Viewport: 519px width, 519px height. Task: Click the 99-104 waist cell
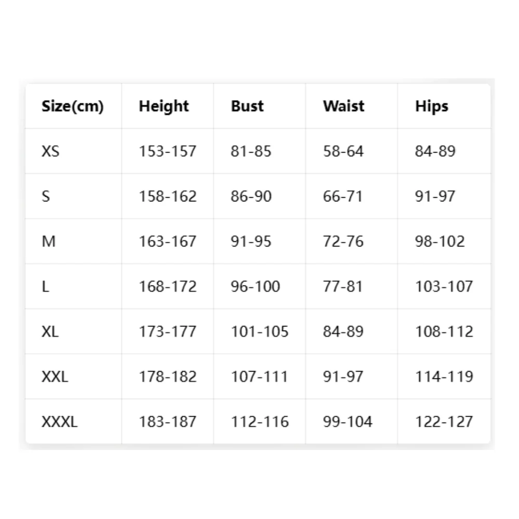click(348, 421)
